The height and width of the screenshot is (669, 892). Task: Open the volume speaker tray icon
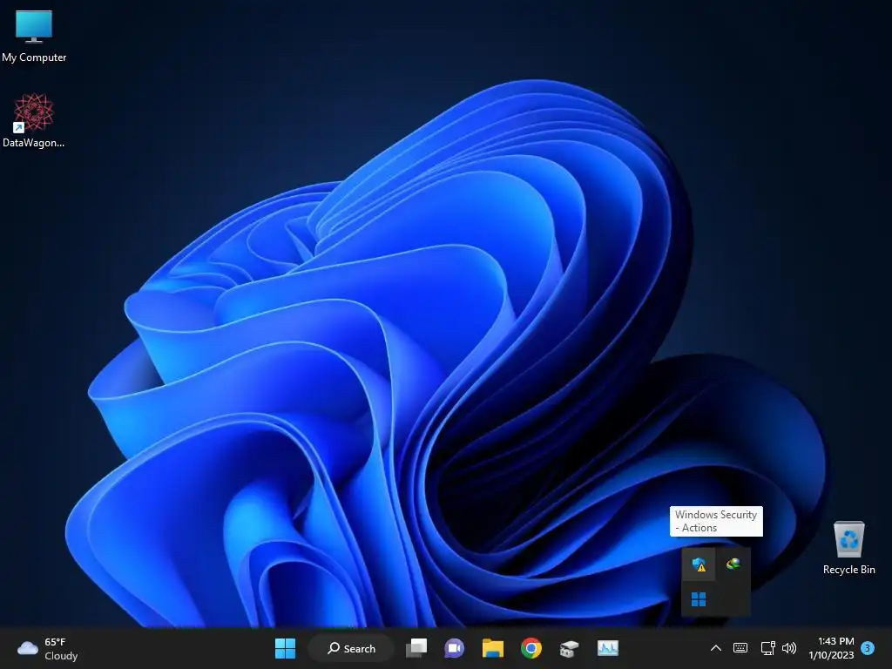tap(789, 648)
